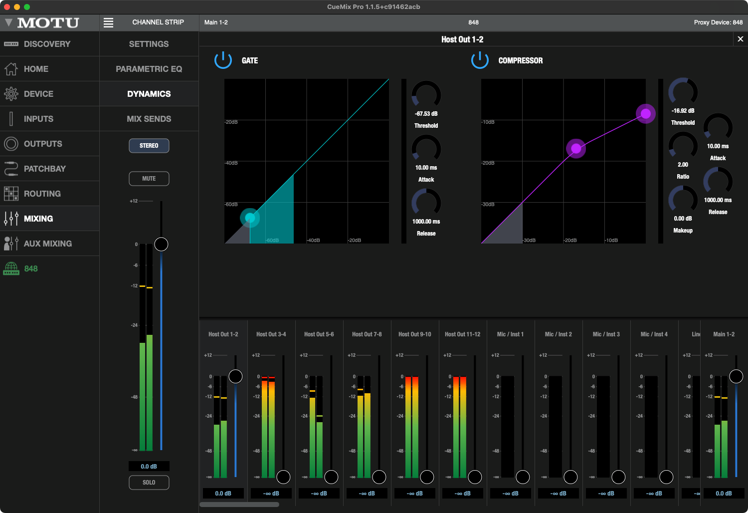Click the Host Out 3-4 fader knob
The height and width of the screenshot is (513, 748).
[283, 477]
